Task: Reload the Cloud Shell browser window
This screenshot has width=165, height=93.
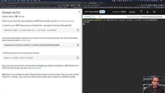Action: coord(88,5)
